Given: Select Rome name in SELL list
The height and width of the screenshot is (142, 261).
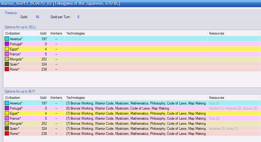Looking at the screenshot, I should click(x=15, y=69).
